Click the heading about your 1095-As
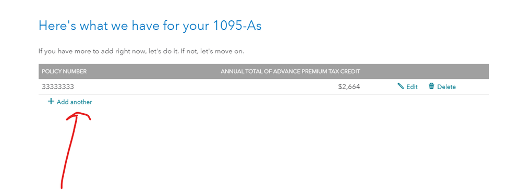521x193 pixels. click(150, 26)
